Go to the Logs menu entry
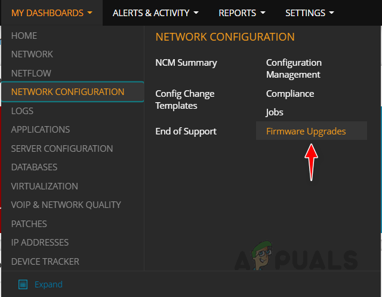The height and width of the screenshot is (297, 382). pyautogui.click(x=22, y=111)
